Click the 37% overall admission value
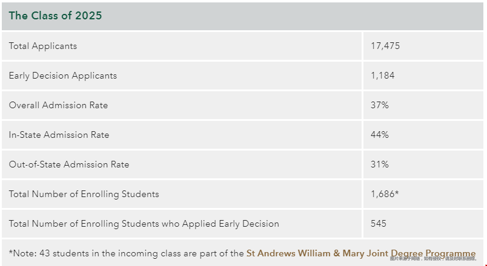The width and height of the screenshot is (487, 266). (380, 105)
